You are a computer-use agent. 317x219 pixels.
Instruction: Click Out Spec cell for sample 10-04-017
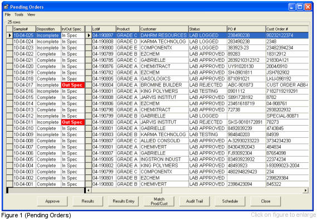click(72, 85)
